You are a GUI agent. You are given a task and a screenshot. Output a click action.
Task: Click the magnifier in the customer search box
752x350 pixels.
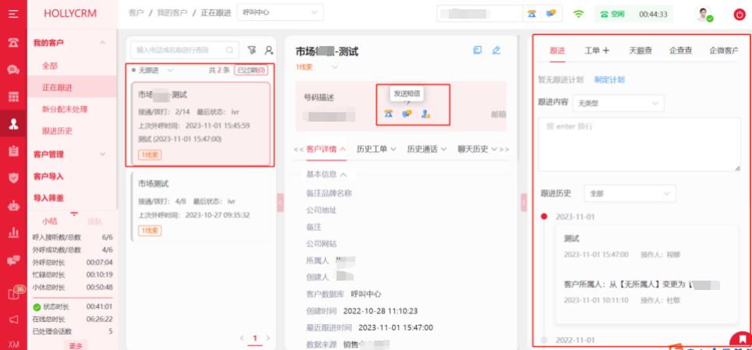(x=230, y=49)
